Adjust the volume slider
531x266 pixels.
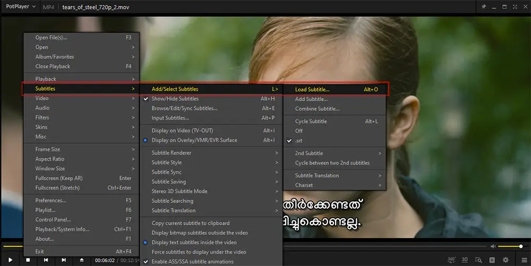click(x=511, y=246)
